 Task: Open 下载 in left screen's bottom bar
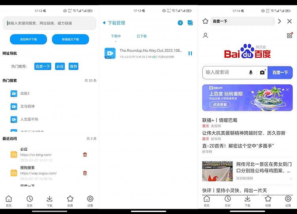tap(49, 201)
